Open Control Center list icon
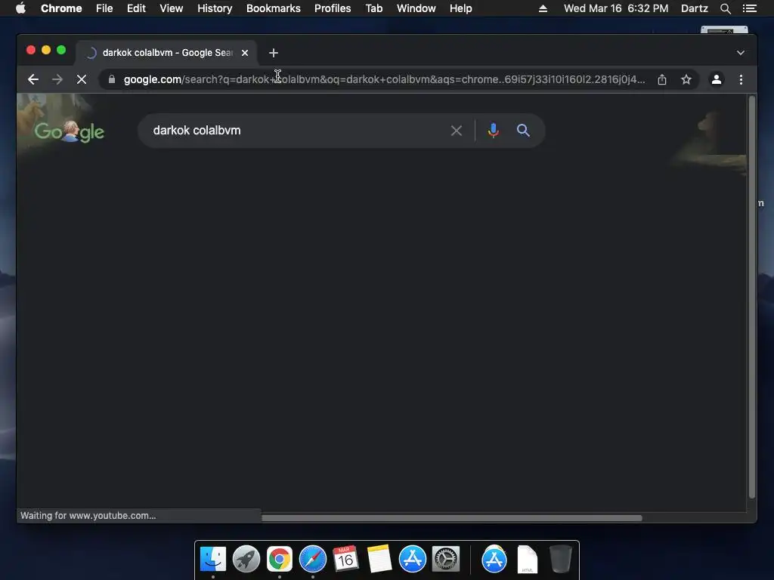774x580 pixels. click(749, 8)
